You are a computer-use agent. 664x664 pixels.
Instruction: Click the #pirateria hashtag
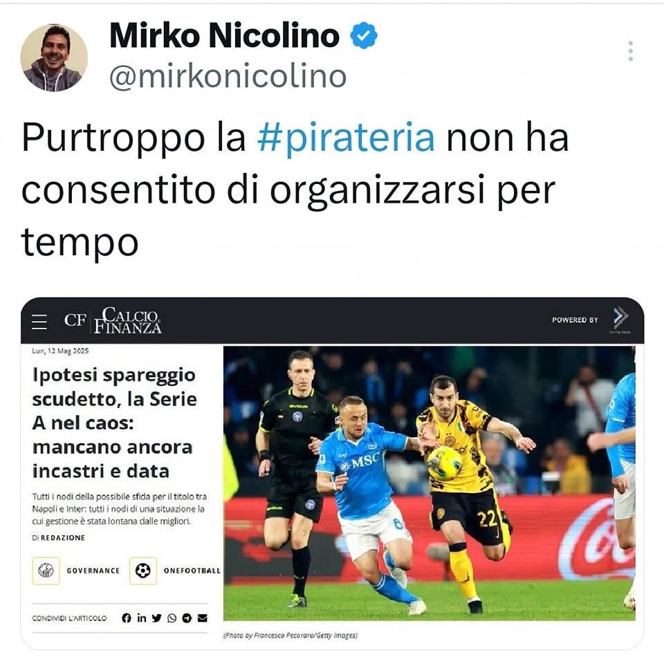346,138
